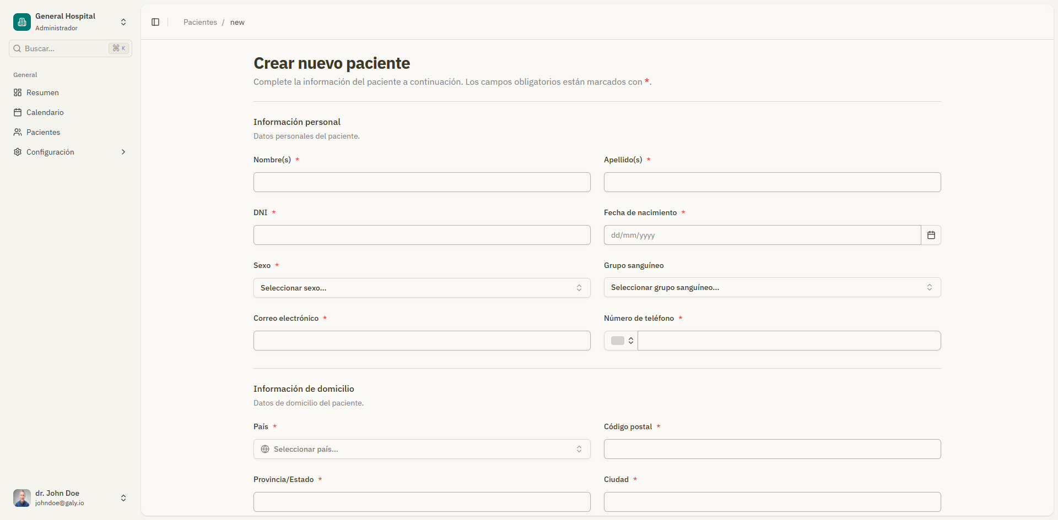Open the Seleccionar país dropdown
Viewport: 1058px width, 520px height.
click(422, 449)
